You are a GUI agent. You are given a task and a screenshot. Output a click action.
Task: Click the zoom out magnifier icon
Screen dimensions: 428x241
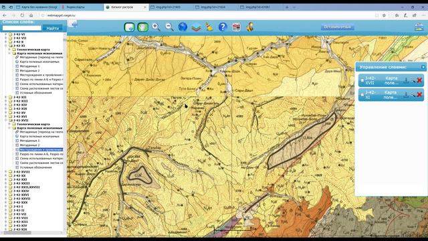(x=169, y=27)
